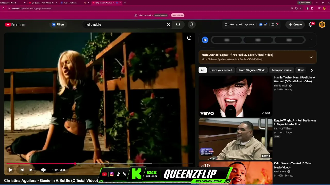
Task: Click the Ask Gemini button
Action: (304, 3)
